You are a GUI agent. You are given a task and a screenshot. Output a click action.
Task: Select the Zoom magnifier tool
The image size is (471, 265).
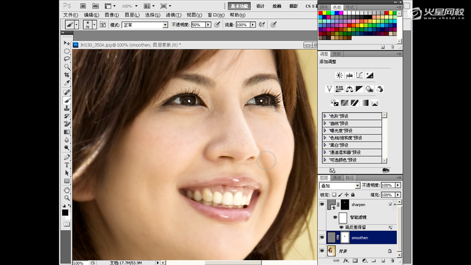67,198
